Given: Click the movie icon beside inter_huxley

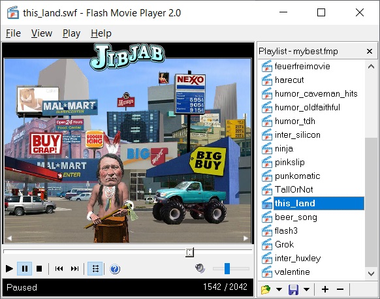Looking at the screenshot, I should click(267, 258).
